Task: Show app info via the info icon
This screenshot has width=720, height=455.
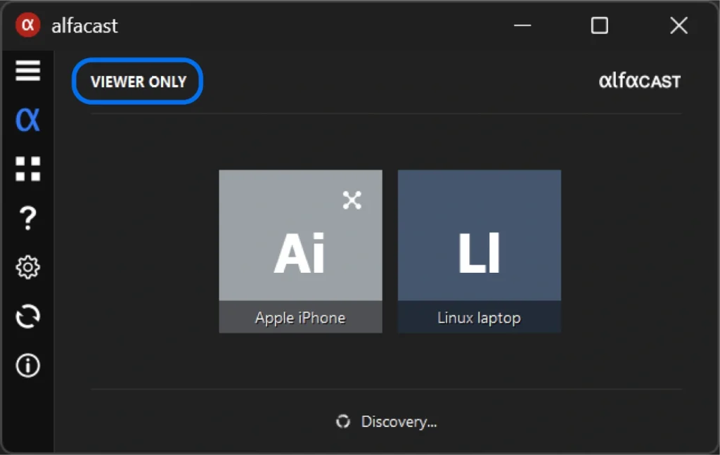Action: [27, 366]
